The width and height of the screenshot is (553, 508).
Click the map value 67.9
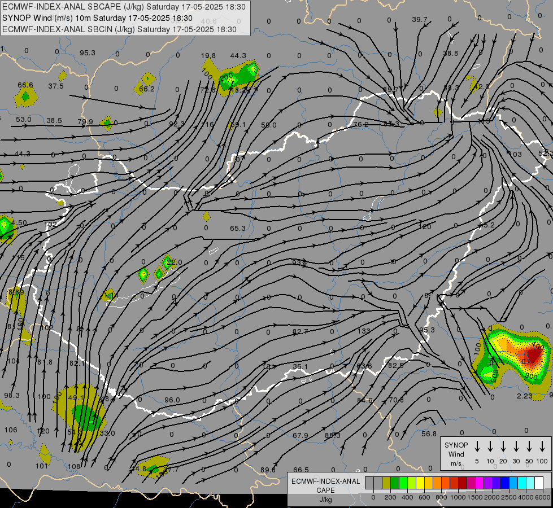(x=300, y=436)
